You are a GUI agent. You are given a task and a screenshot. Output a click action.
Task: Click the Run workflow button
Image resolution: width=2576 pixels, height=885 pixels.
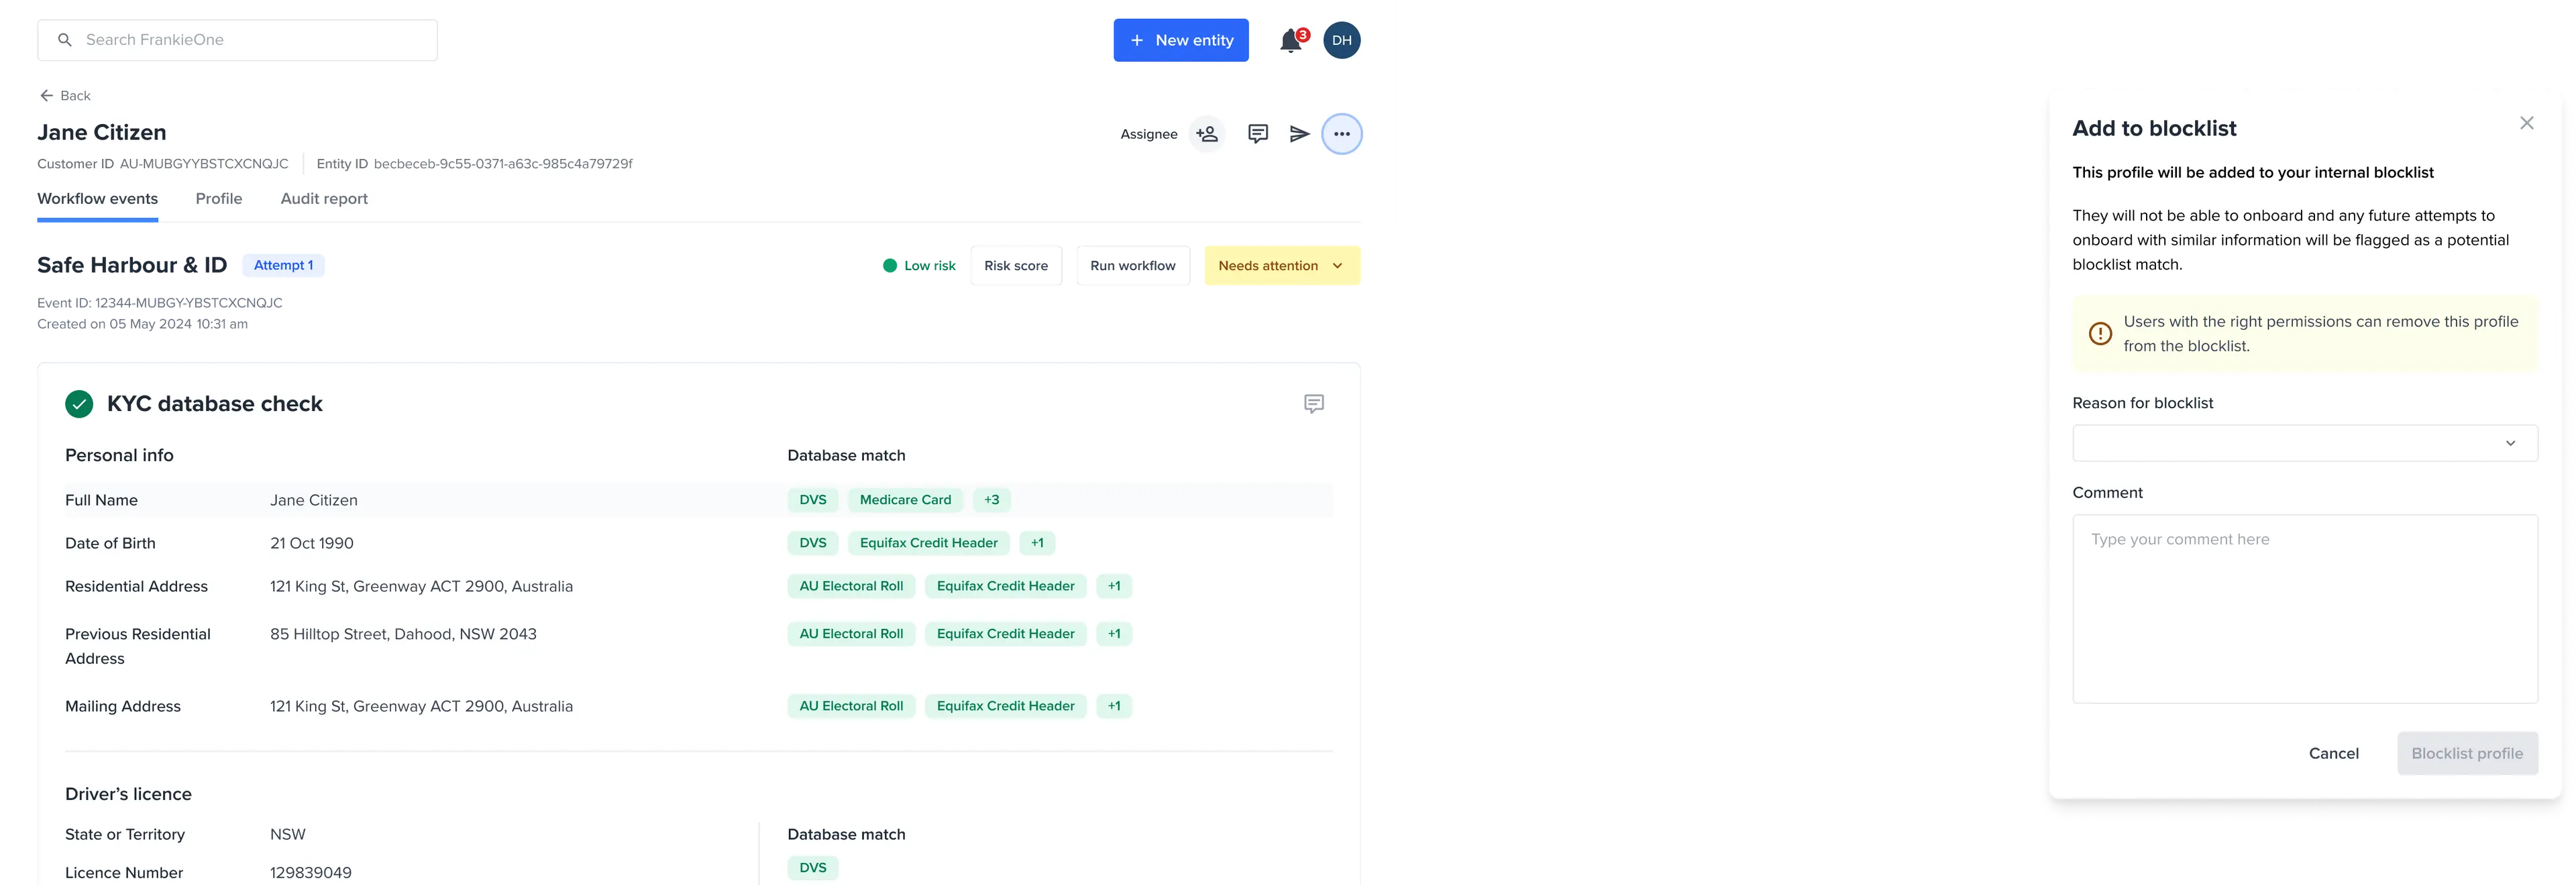(1132, 265)
